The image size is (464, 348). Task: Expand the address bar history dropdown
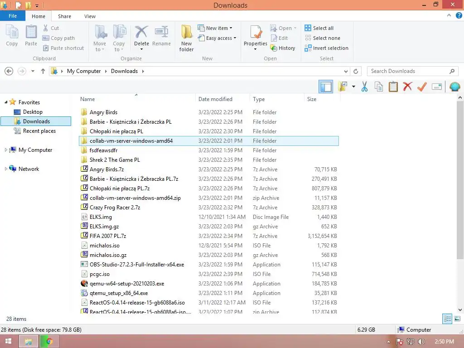click(346, 71)
